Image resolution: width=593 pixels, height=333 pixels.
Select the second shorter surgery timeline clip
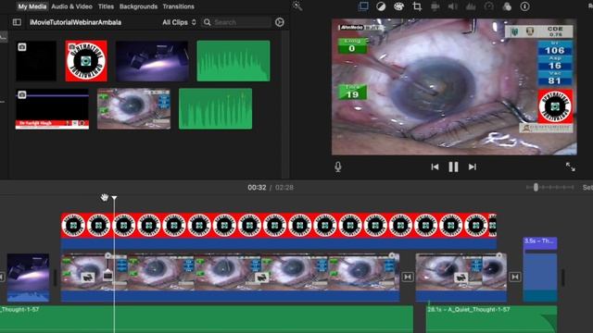[461, 277]
